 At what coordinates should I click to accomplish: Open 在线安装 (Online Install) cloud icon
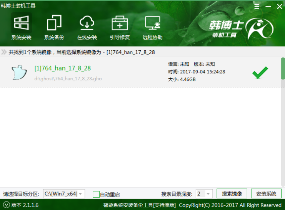[x=87, y=23]
